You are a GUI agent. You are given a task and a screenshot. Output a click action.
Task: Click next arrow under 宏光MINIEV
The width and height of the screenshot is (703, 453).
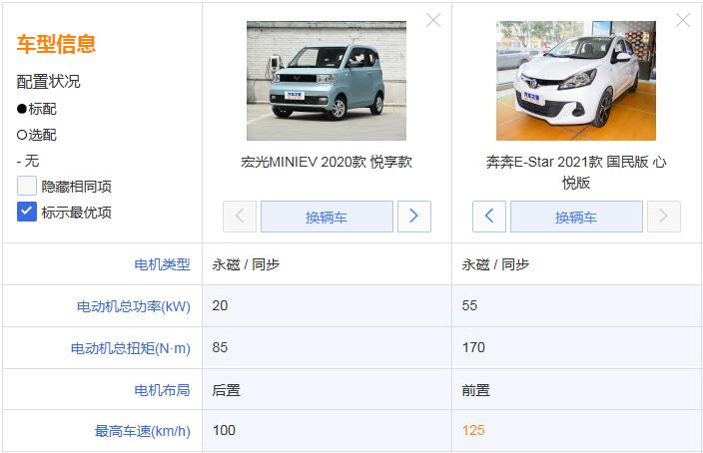tap(413, 217)
